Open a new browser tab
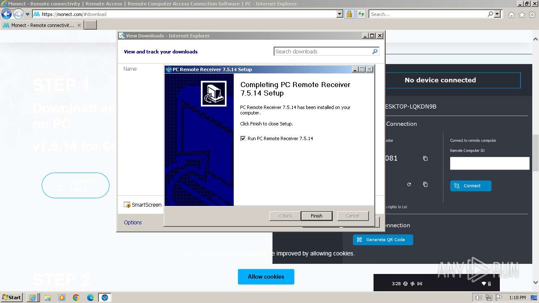The width and height of the screenshot is (539, 303). 91,25
